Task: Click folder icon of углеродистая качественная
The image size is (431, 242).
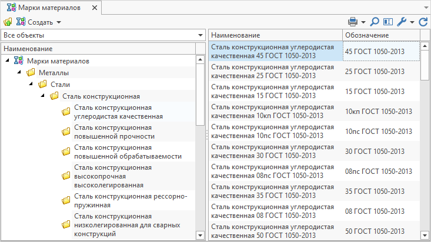Action: pos(66,112)
